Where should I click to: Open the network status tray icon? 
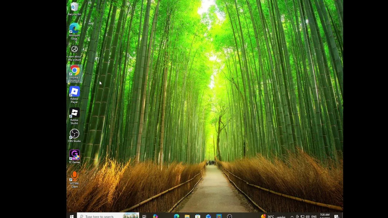click(x=303, y=216)
